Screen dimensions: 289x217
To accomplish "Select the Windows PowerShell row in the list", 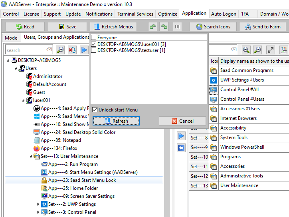I will 242,147.
